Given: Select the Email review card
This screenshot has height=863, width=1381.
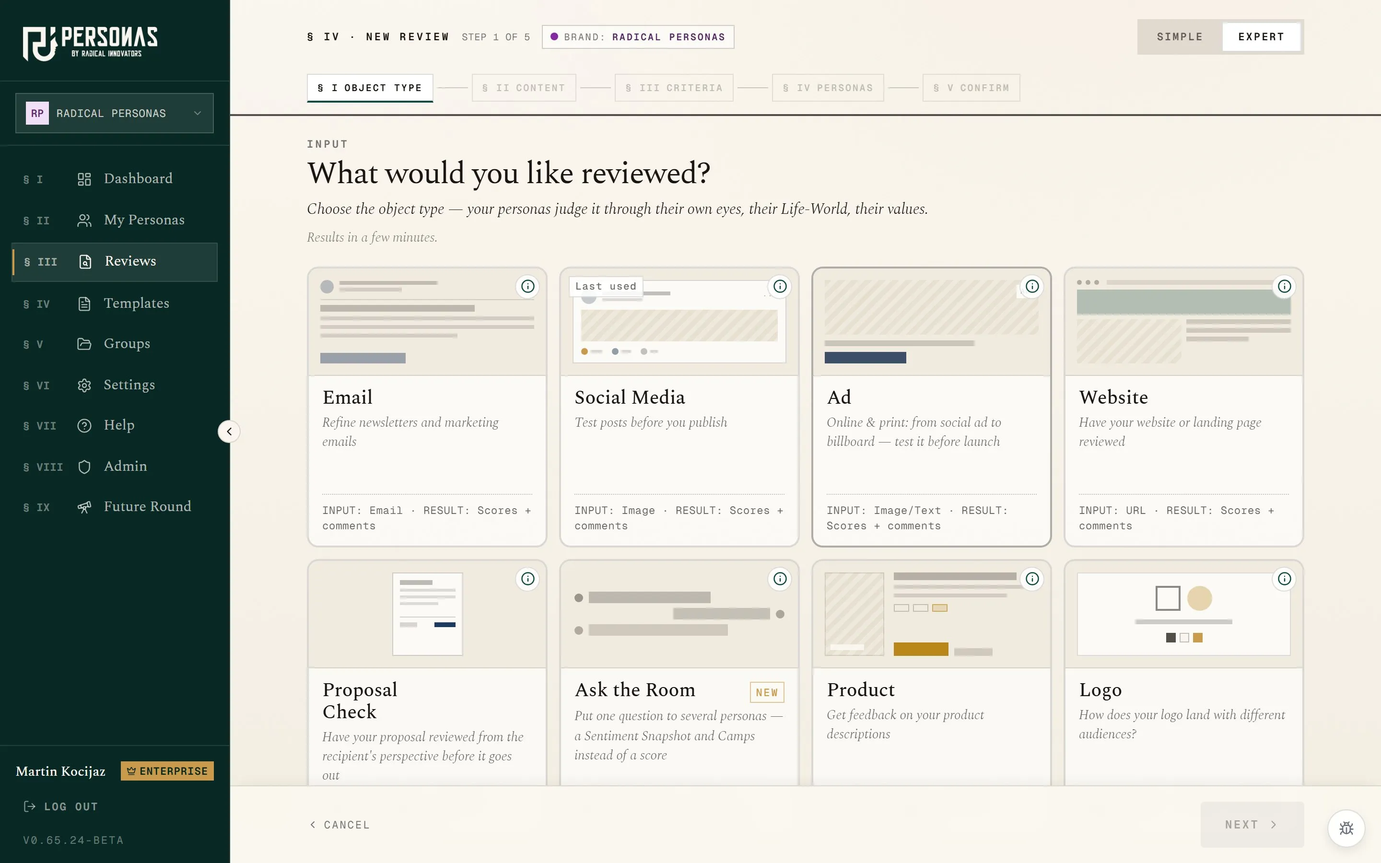Looking at the screenshot, I should pos(427,407).
